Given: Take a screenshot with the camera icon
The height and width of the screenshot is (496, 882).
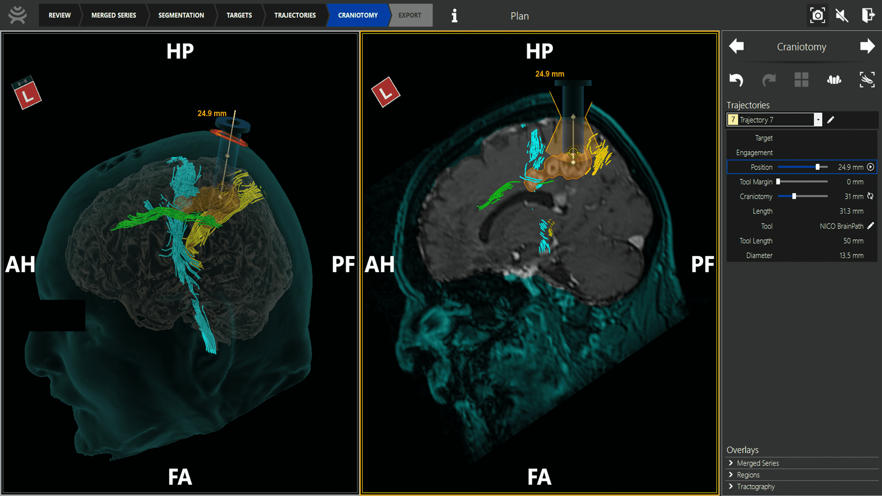Looking at the screenshot, I should tap(817, 15).
